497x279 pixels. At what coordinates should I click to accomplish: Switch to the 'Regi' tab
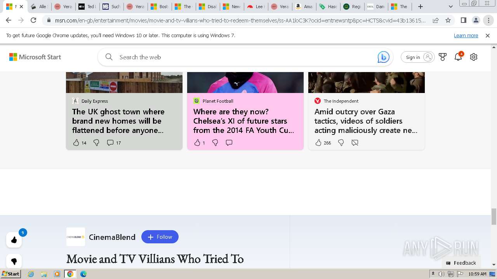click(352, 7)
